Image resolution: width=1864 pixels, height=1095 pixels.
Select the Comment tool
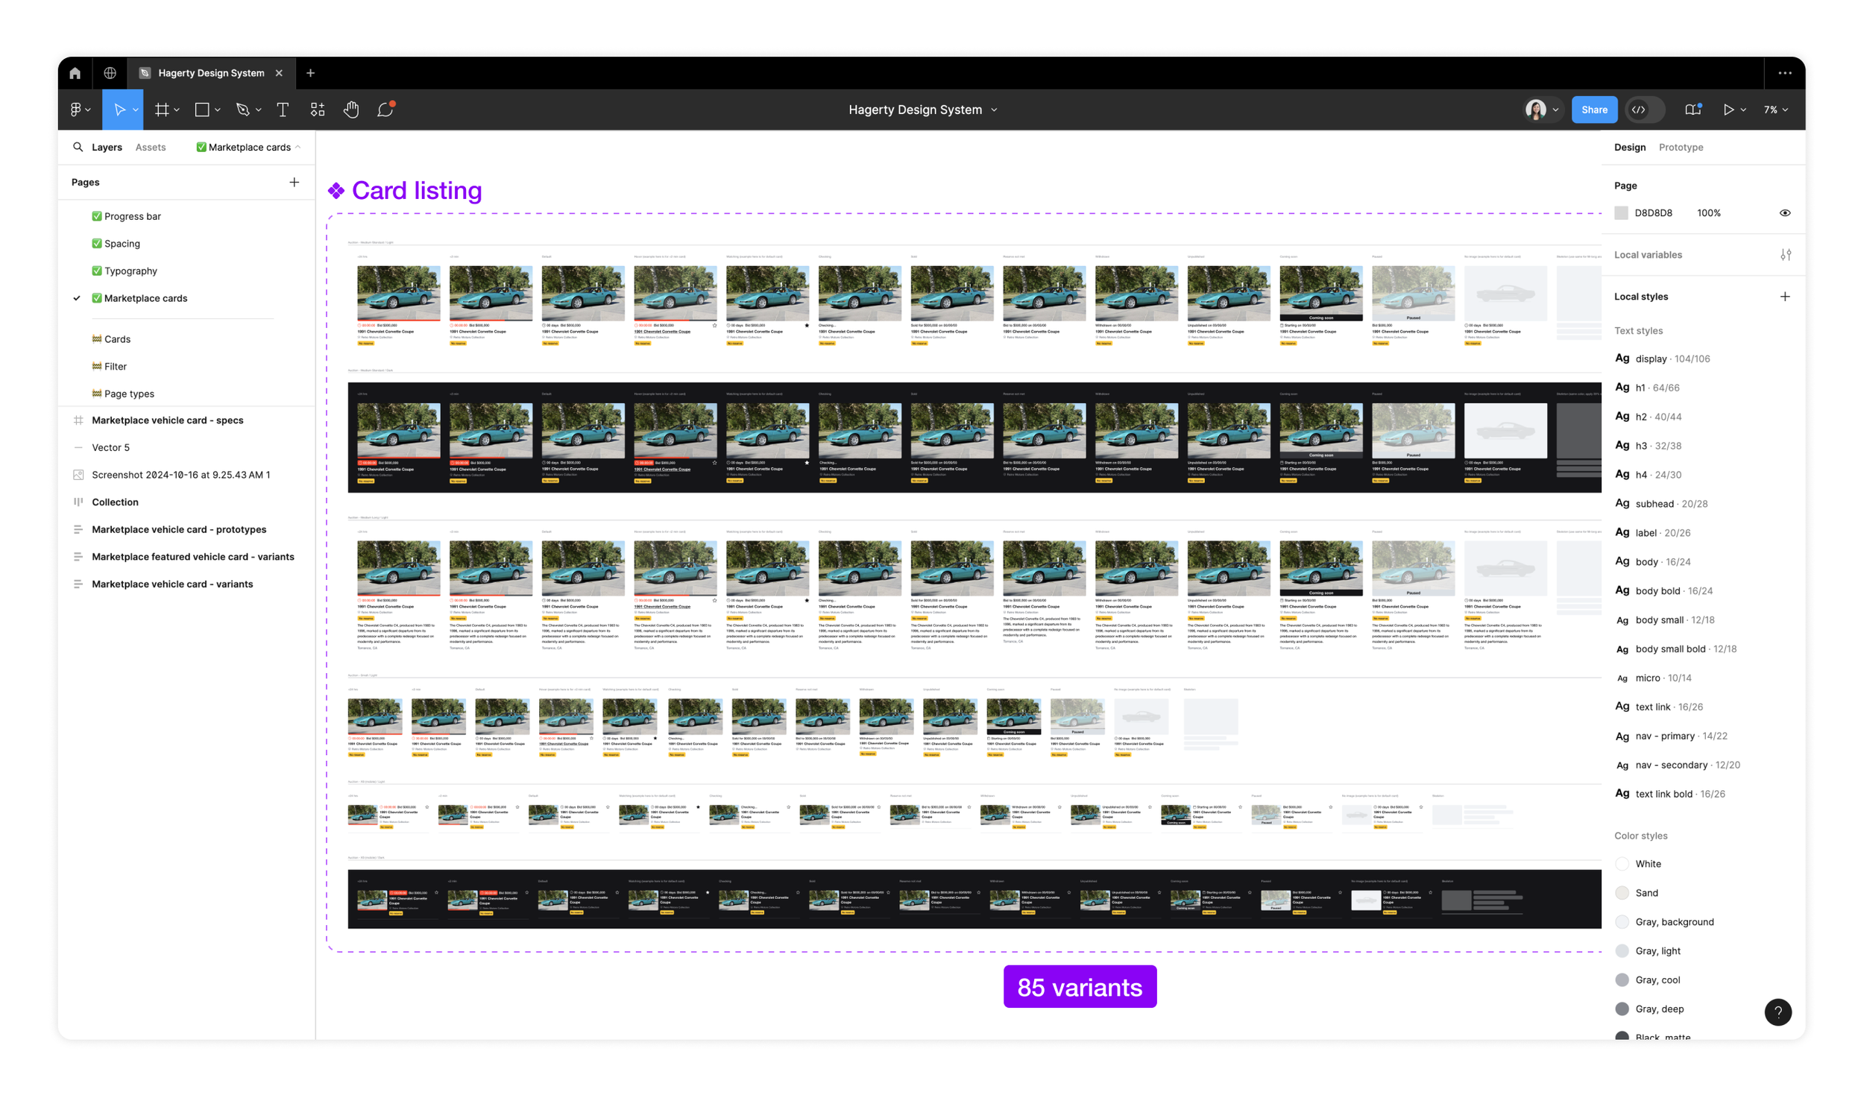coord(385,110)
